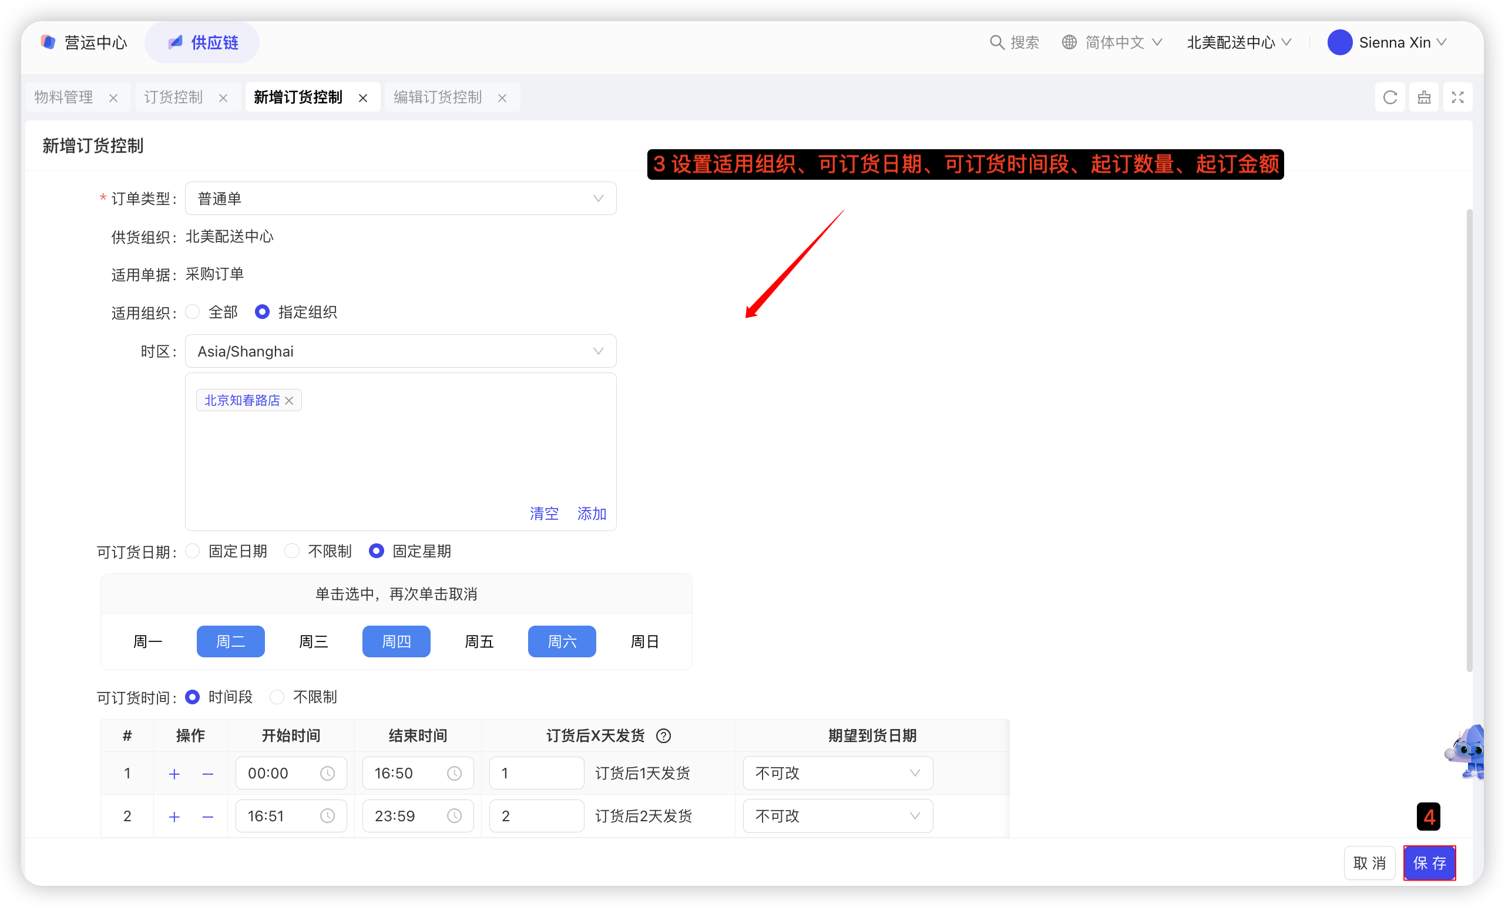
Task: Click the 保存 button
Action: pyautogui.click(x=1429, y=862)
